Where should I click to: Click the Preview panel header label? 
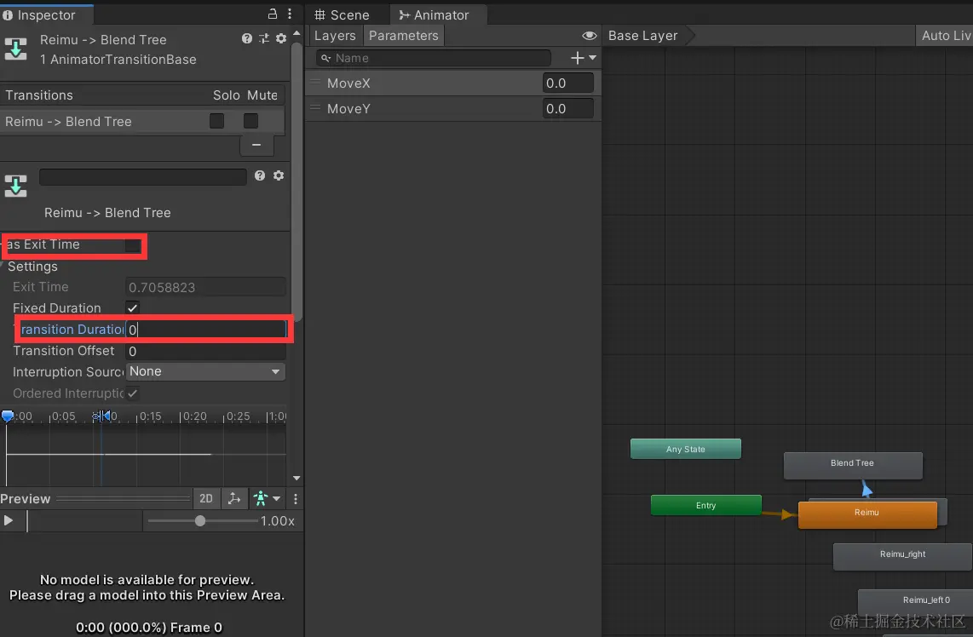[26, 499]
